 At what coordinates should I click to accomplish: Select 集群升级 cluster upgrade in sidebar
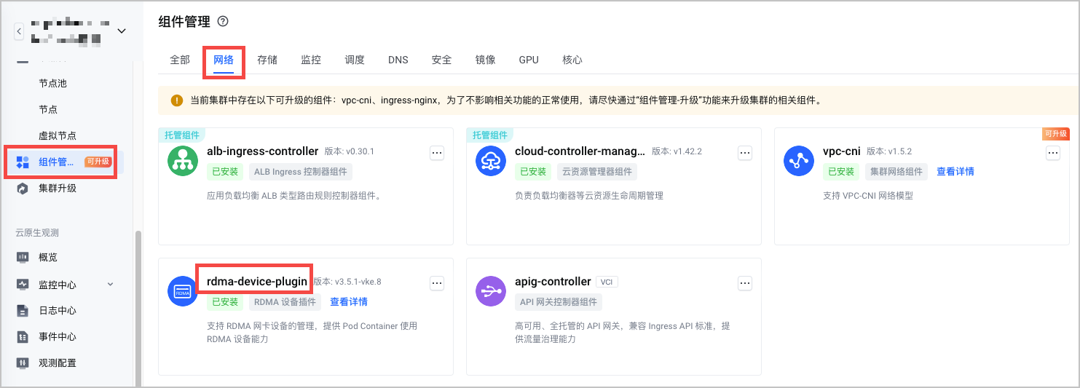tap(57, 189)
